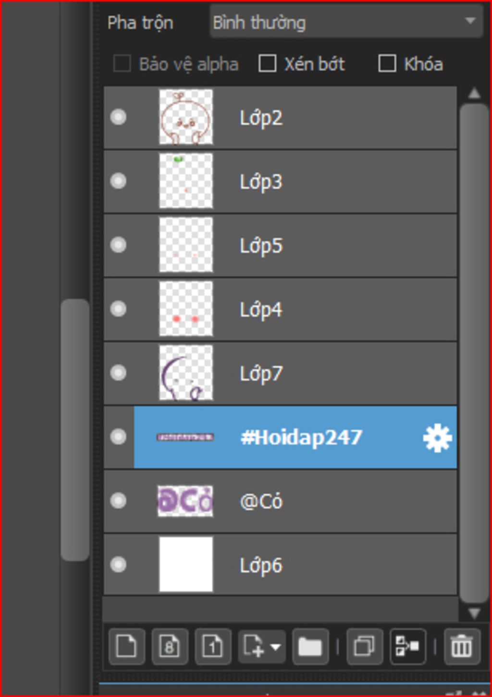Open #Hoidap247 layer settings gear
The image size is (492, 697).
point(437,438)
